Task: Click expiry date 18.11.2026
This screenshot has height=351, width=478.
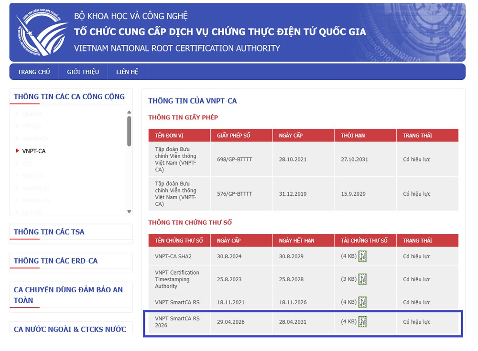Action: click(293, 302)
